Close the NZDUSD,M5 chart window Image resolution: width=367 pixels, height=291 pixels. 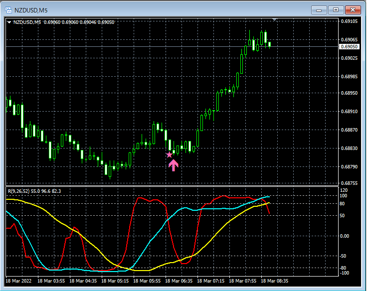pyautogui.click(x=353, y=10)
